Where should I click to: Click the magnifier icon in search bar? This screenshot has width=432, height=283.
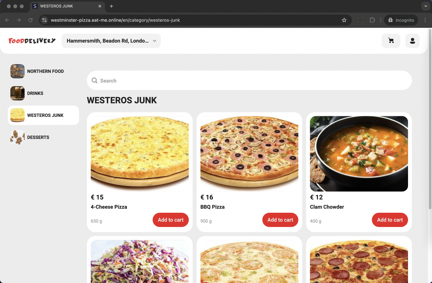pos(94,80)
